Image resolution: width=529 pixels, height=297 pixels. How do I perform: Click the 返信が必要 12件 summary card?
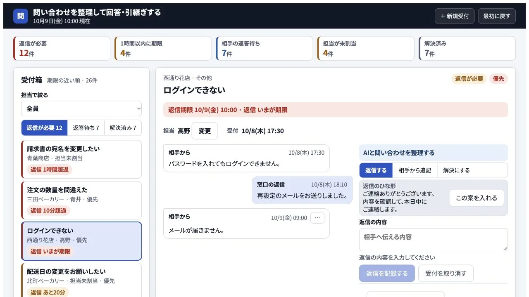(x=62, y=49)
